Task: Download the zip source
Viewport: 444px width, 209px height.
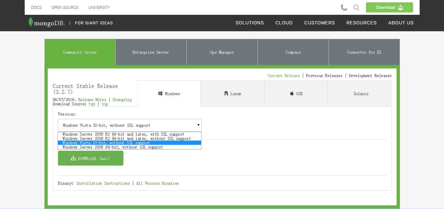Action: tap(105, 104)
